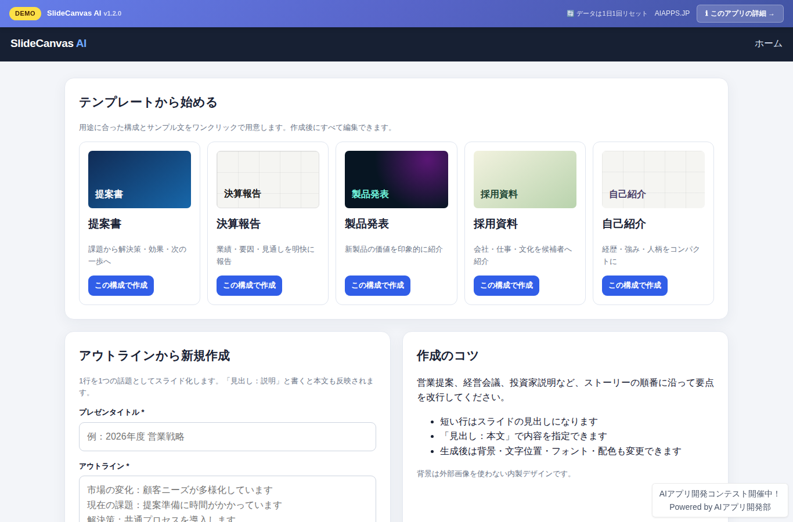Click the AIアプリ開発コンテスト開催中 banner

click(x=720, y=494)
